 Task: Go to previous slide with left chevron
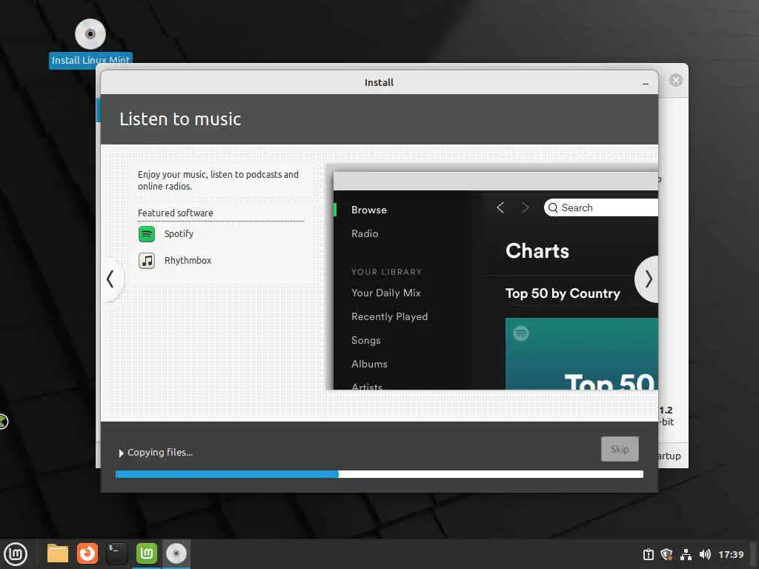110,279
